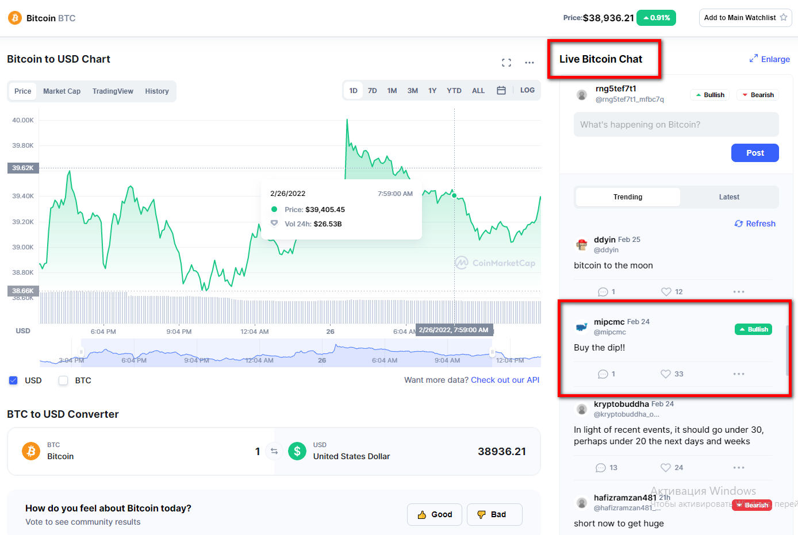Toggle LOG scale on chart

click(527, 90)
